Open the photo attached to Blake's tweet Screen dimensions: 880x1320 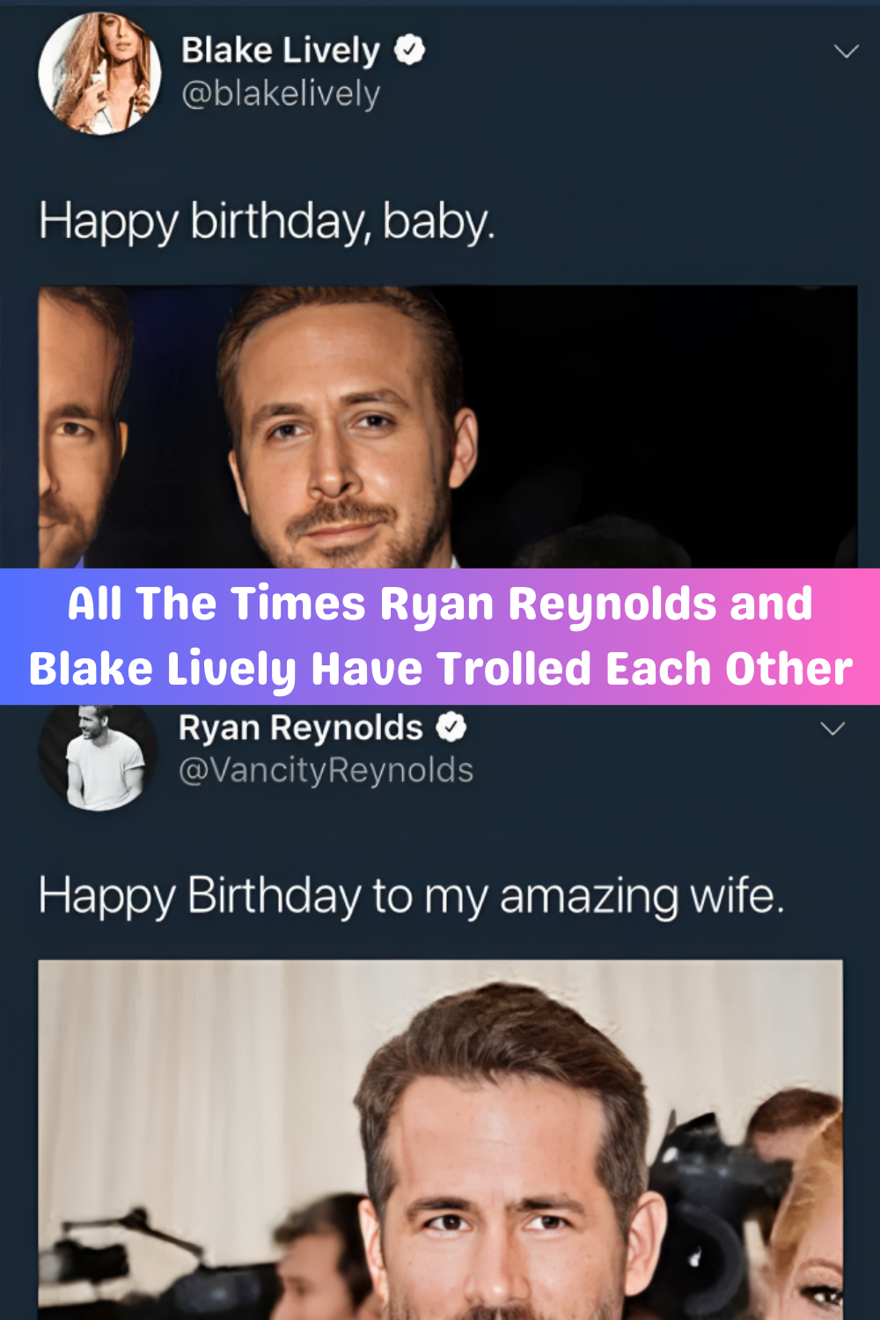click(x=447, y=426)
